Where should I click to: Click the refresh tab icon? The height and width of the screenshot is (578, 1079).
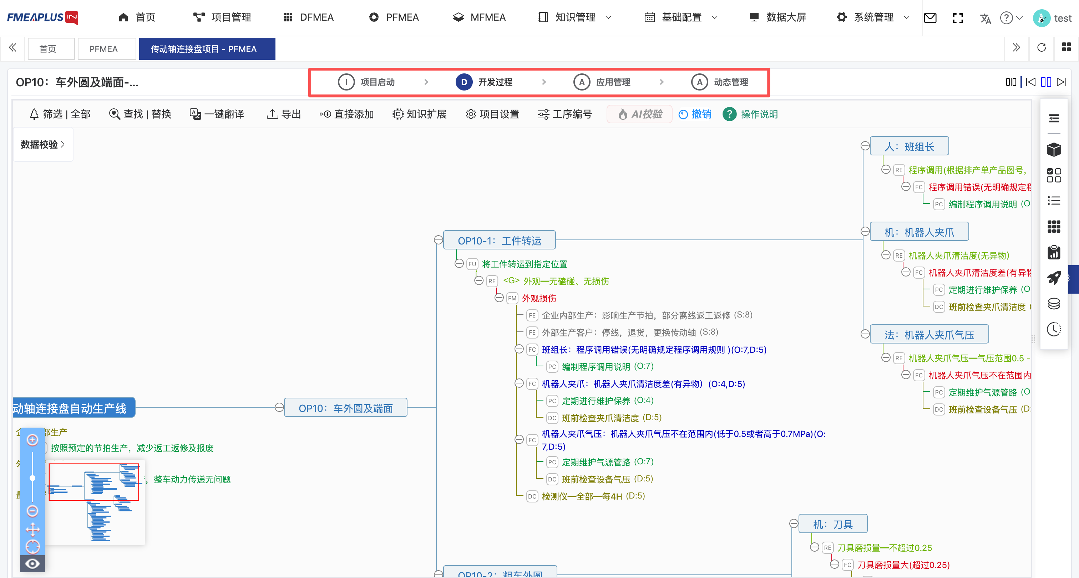1041,47
